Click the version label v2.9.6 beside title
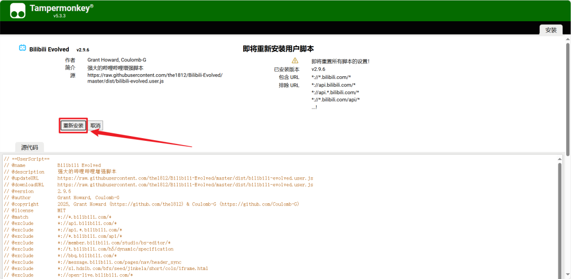571x279 pixels. click(x=82, y=50)
